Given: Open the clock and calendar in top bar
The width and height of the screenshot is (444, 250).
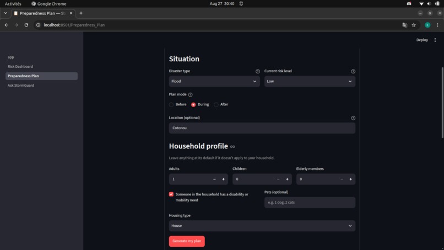Looking at the screenshot, I should pos(221,4).
